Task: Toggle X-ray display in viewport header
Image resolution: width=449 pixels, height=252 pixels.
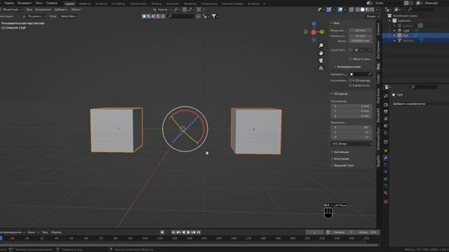Action: tap(351, 9)
